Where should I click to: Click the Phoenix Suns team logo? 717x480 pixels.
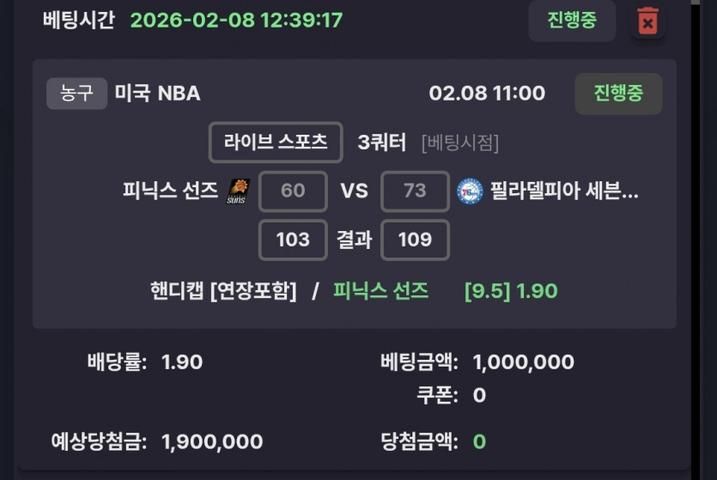[237, 191]
